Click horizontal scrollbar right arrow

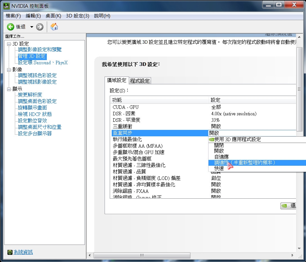[292, 255]
